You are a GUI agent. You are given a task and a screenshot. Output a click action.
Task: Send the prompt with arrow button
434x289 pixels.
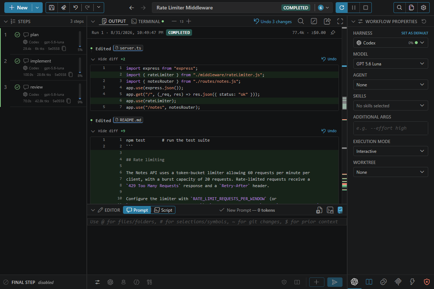pyautogui.click(x=335, y=282)
